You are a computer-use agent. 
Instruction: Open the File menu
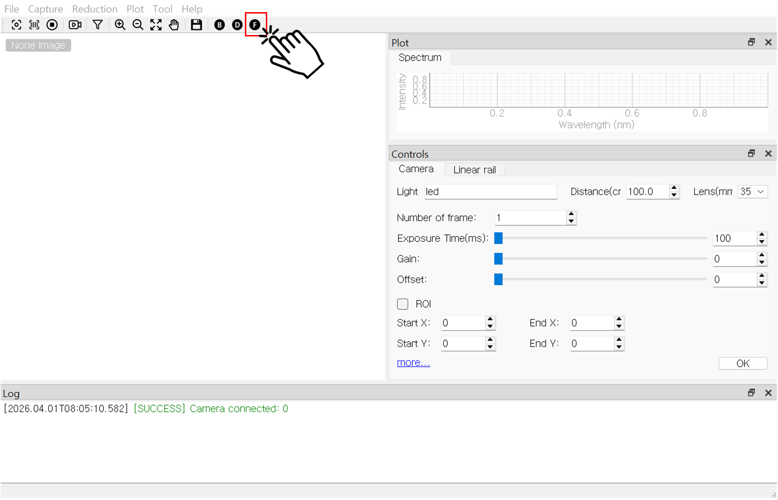click(x=12, y=9)
